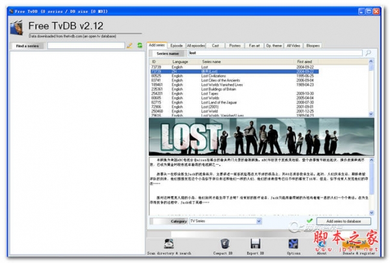The height and width of the screenshot is (263, 390).
Task: Select the Lost Tapes row
Action: [234, 93]
